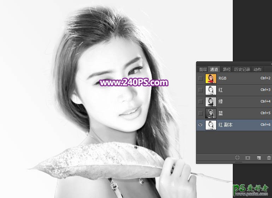Select the 蓝 channel row label

tap(221, 113)
